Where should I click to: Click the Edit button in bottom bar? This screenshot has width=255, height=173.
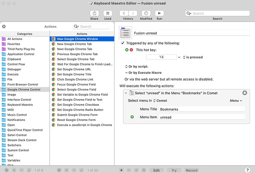point(156,170)
